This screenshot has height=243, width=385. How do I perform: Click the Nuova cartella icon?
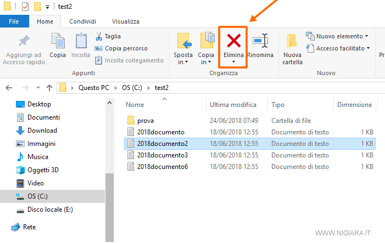coord(292,41)
